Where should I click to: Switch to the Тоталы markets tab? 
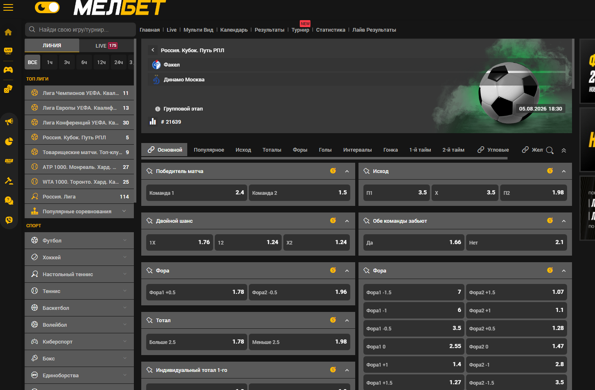coord(272,150)
